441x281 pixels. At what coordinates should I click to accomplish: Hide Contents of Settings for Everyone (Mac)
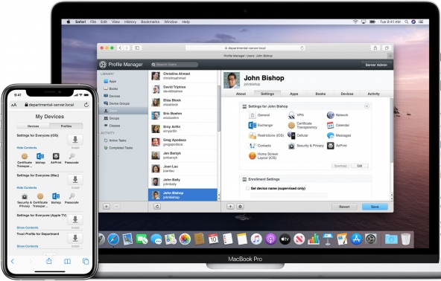27,187
